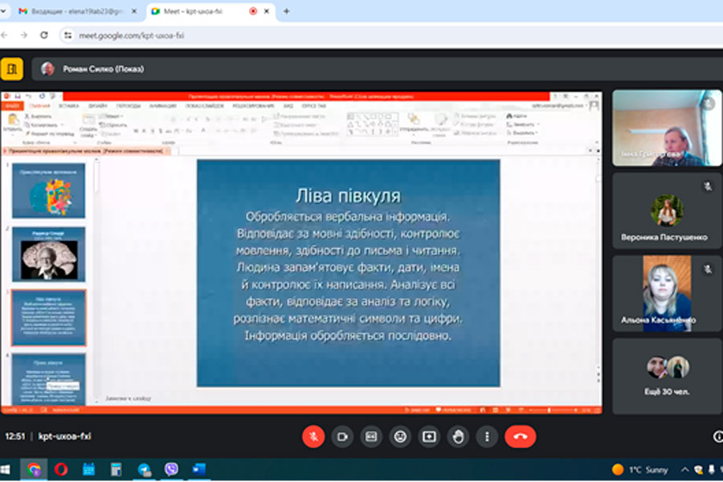
Task: Open Viber from the taskbar
Action: (x=172, y=469)
